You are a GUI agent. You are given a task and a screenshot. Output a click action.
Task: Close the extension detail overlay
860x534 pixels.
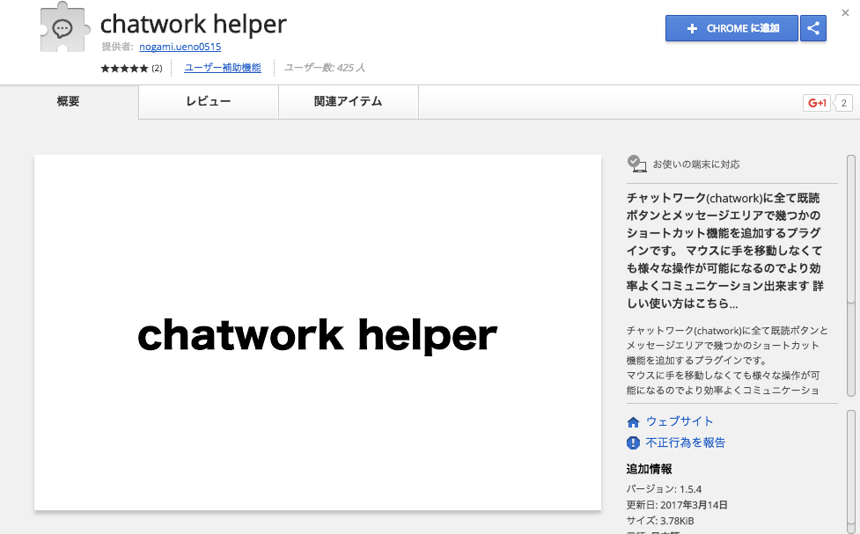845,12
